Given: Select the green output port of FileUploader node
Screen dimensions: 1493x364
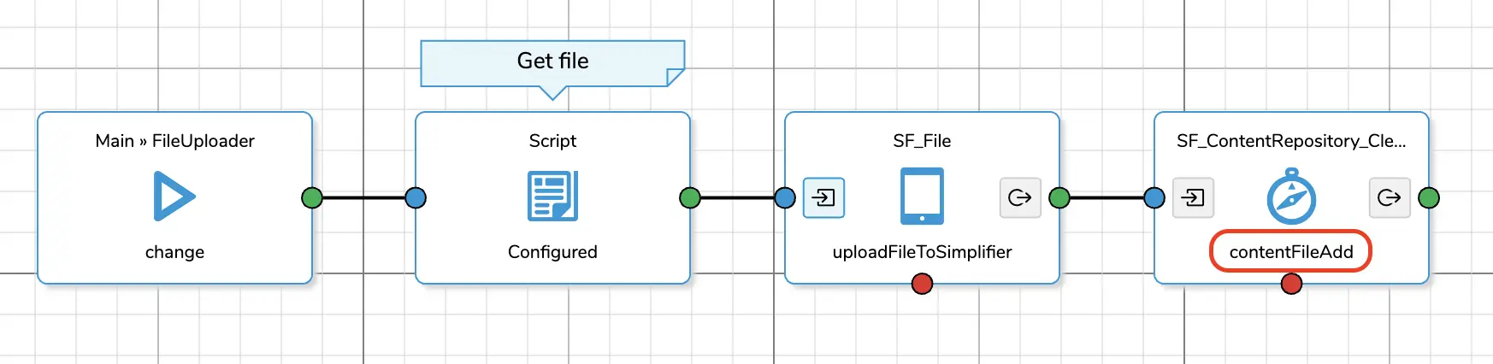Looking at the screenshot, I should tap(312, 198).
